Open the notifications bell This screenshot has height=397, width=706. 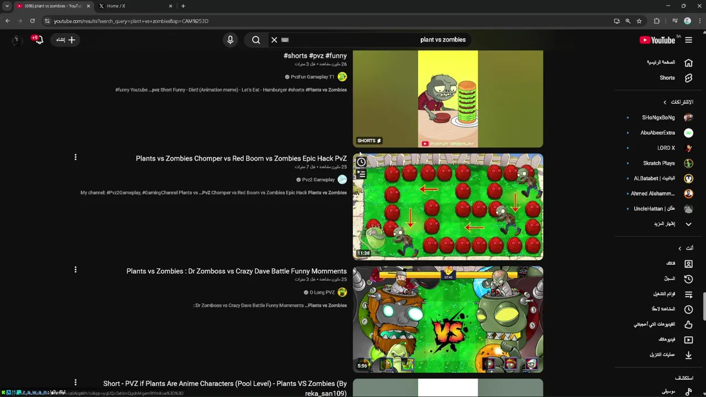38,40
